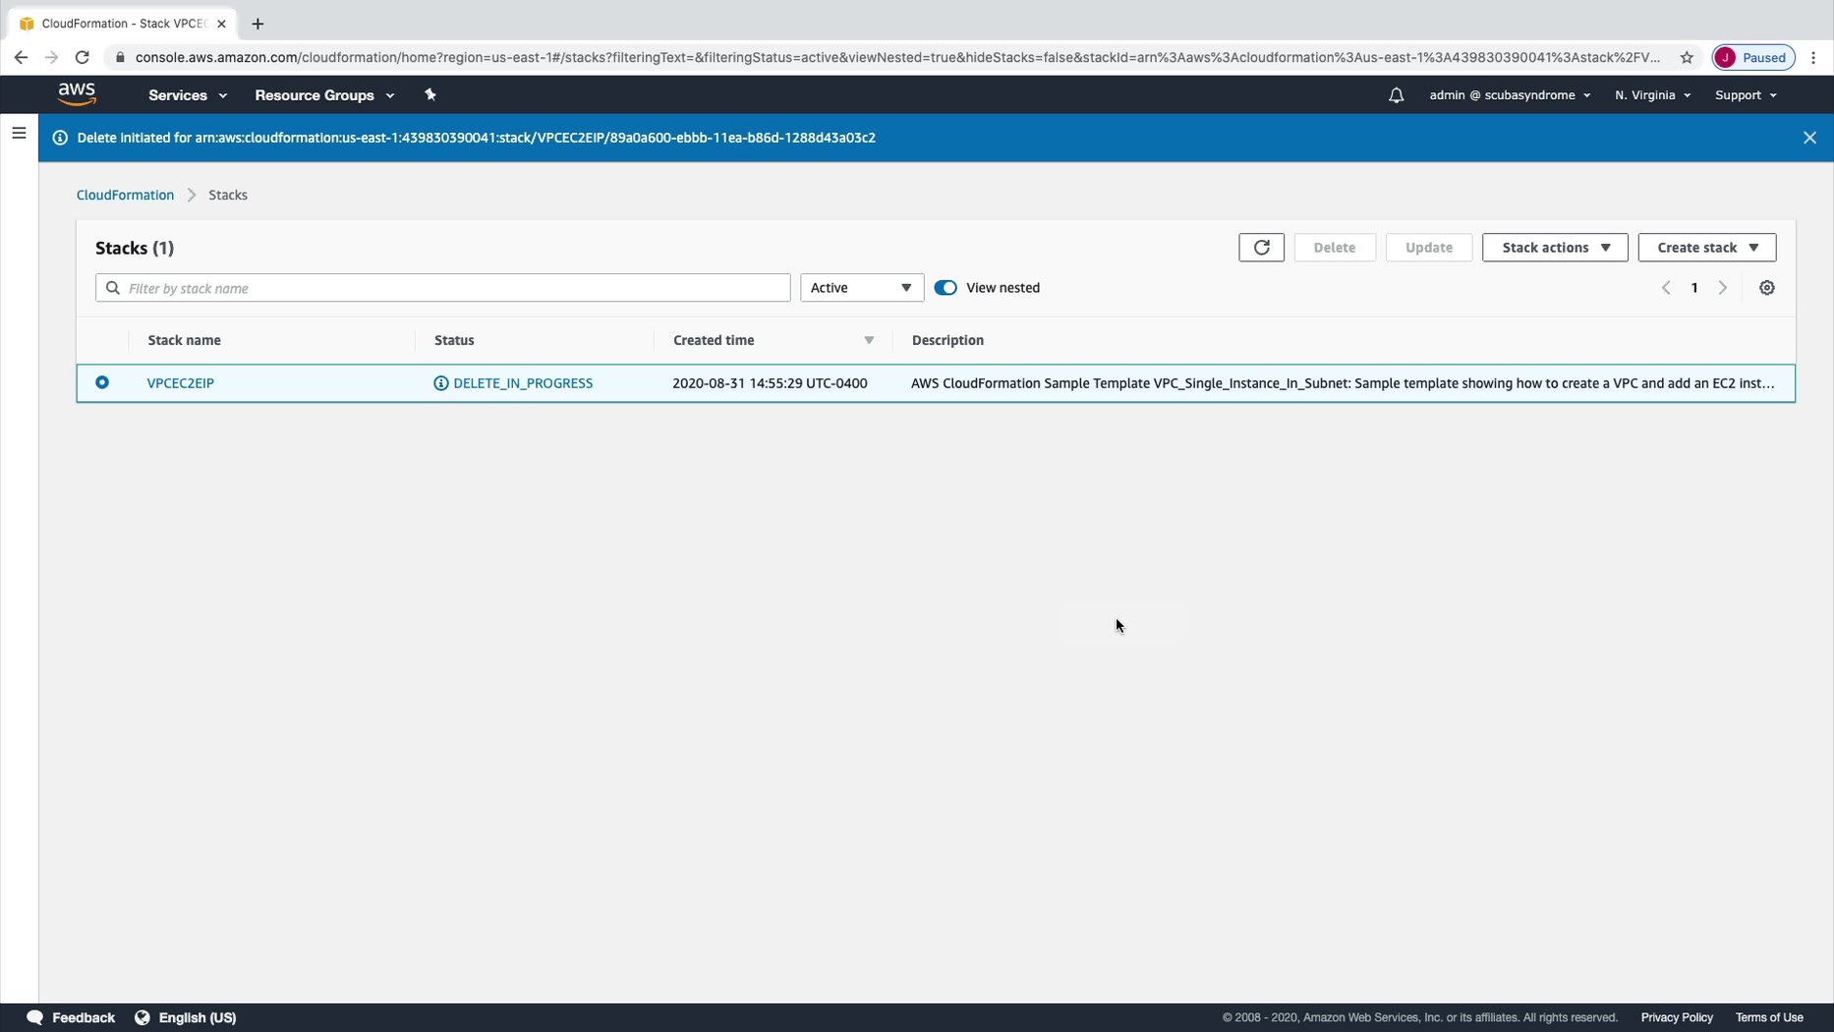This screenshot has width=1834, height=1032.
Task: Open the Support menu
Action: point(1746,95)
